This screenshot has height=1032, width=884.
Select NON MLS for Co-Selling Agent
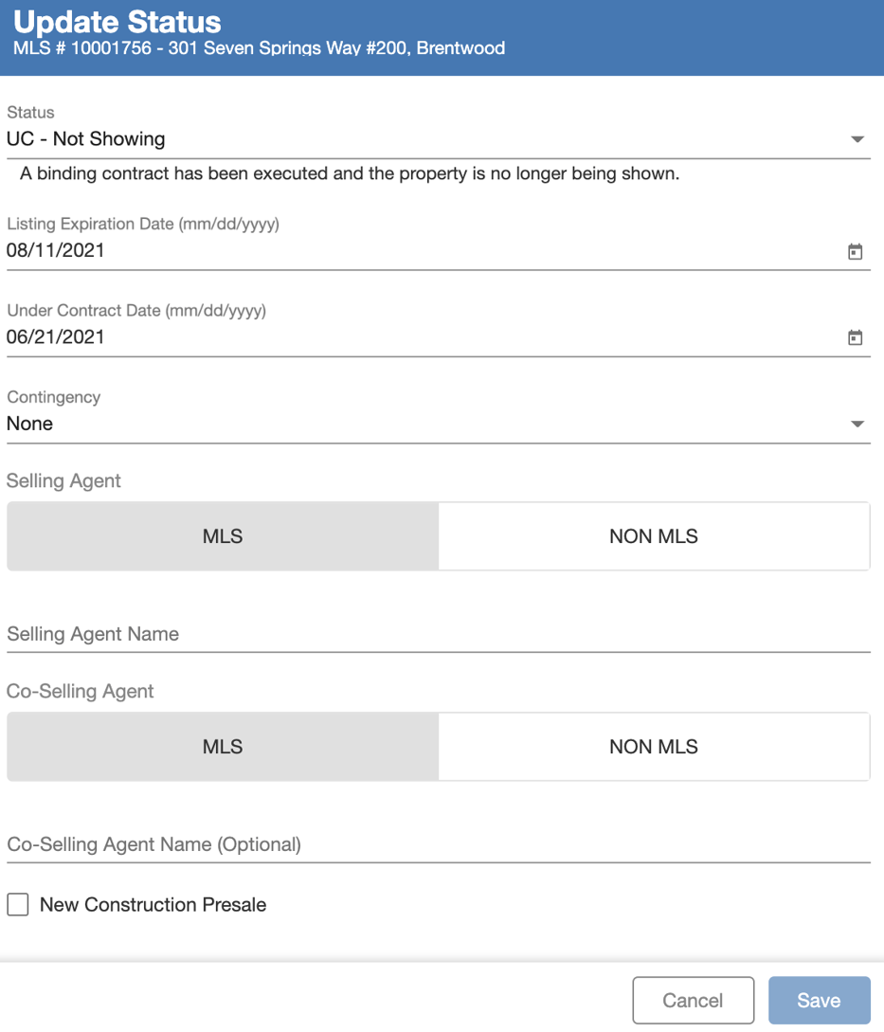click(654, 746)
